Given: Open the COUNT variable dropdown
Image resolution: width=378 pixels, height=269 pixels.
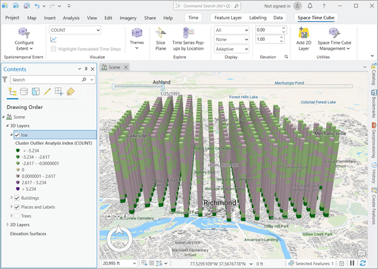Looking at the screenshot, I should point(75,30).
